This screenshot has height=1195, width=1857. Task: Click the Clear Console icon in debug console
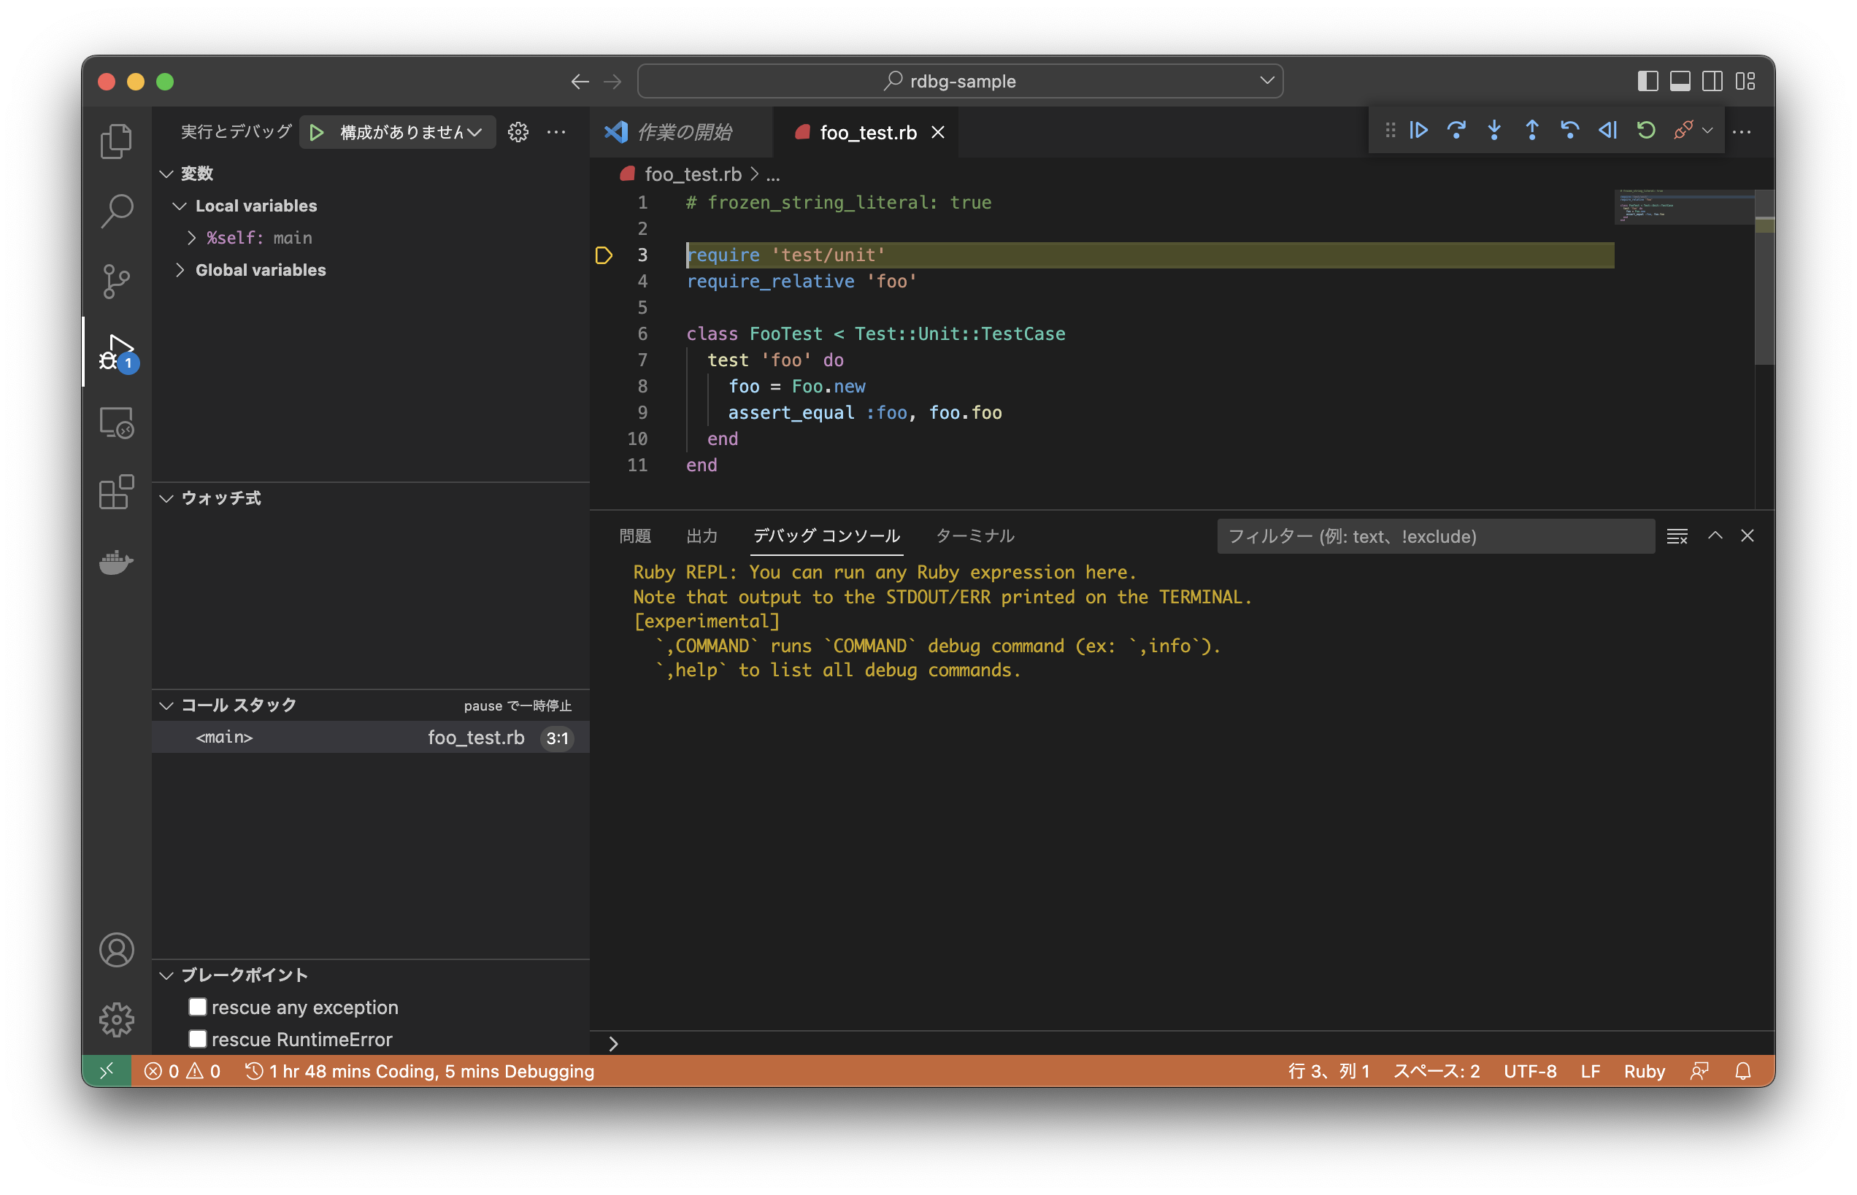[1677, 535]
